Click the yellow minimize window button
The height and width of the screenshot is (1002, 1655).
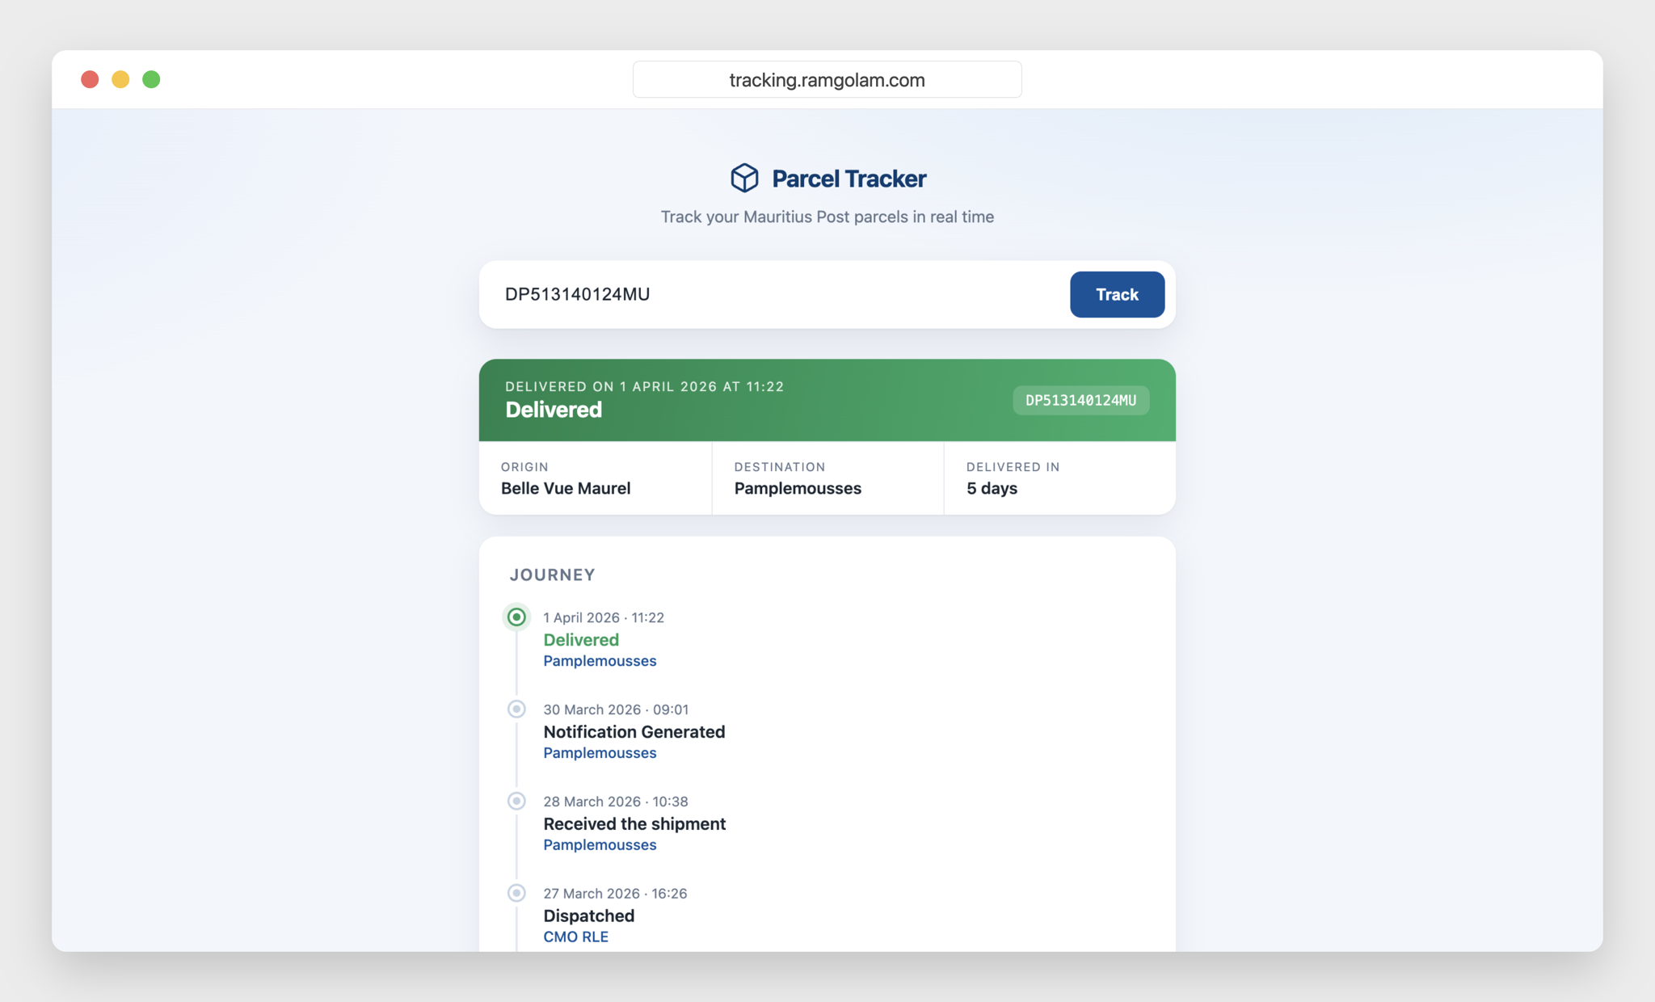tap(120, 79)
